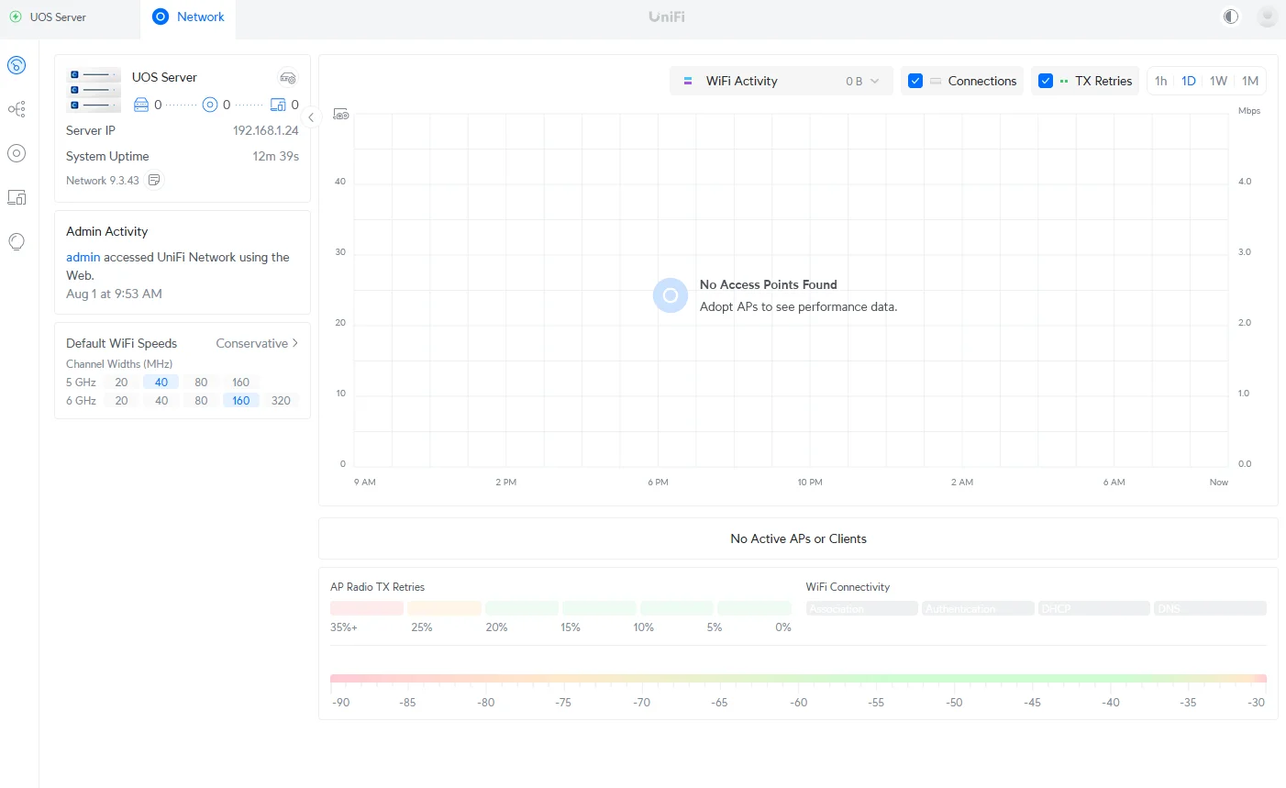Select 40 MHz width for 6 GHz
Screen dimensions: 1286x788
161,401
